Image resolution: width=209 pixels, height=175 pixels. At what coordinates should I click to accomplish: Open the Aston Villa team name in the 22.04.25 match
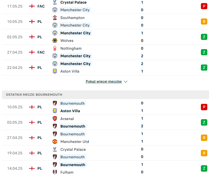70,71
